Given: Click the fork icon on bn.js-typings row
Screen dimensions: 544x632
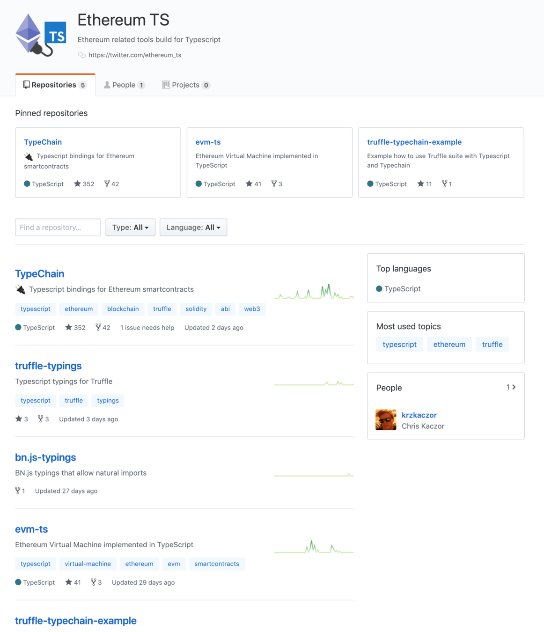Looking at the screenshot, I should point(18,491).
